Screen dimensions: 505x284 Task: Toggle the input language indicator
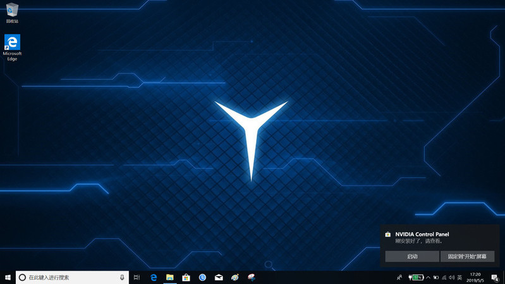click(x=459, y=278)
